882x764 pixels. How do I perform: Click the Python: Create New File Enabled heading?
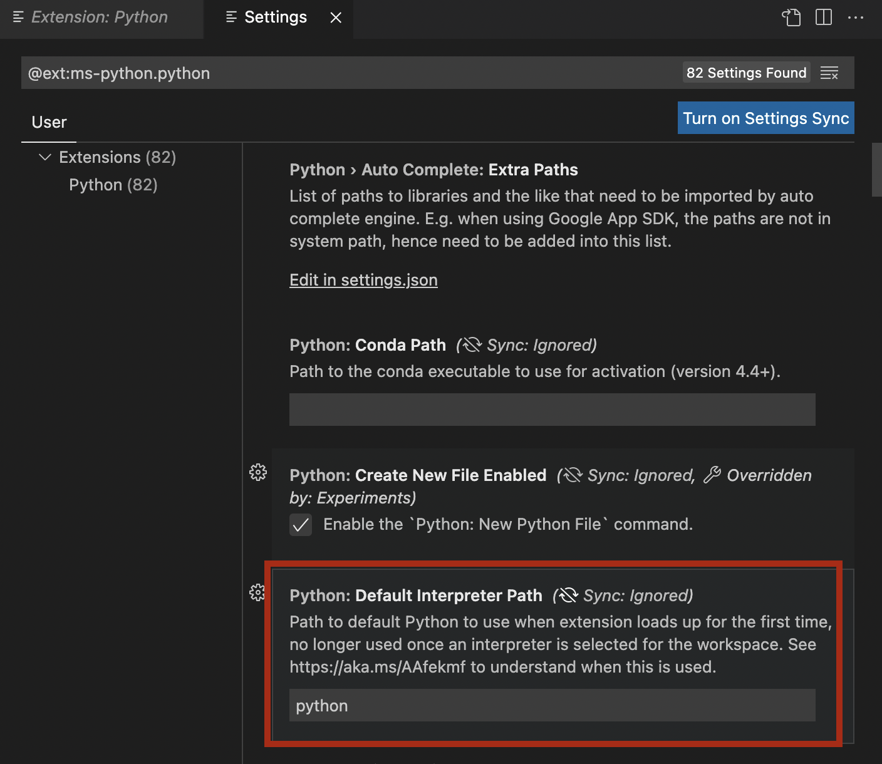[418, 475]
